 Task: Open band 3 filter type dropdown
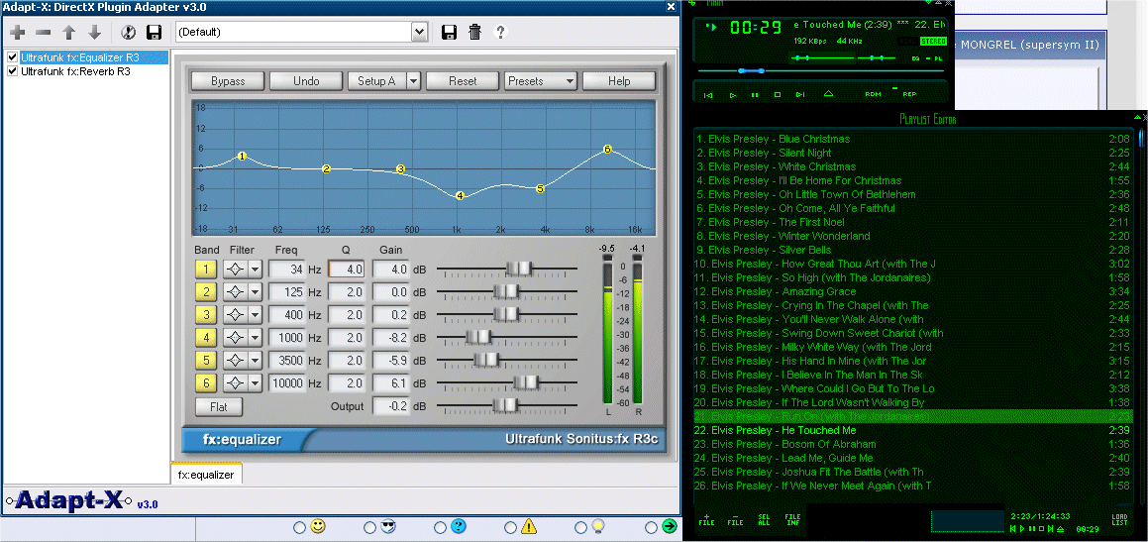(254, 315)
